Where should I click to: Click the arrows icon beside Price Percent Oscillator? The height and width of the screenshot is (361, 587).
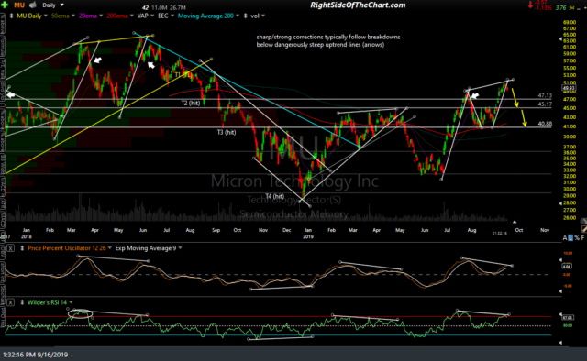click(x=22, y=248)
